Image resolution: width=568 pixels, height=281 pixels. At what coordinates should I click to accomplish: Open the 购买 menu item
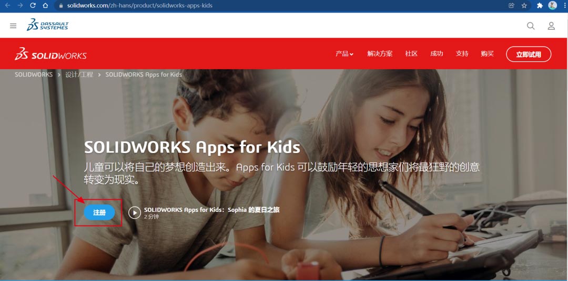[x=487, y=54]
